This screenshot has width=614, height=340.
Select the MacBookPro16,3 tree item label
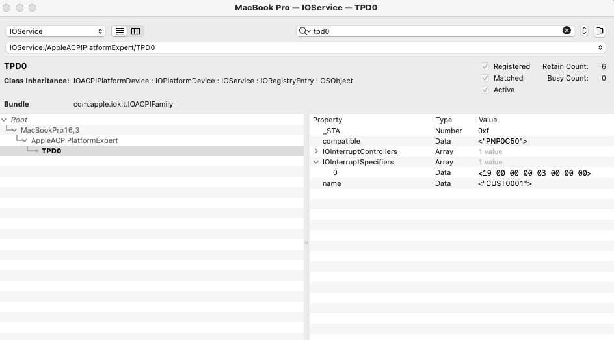click(50, 130)
